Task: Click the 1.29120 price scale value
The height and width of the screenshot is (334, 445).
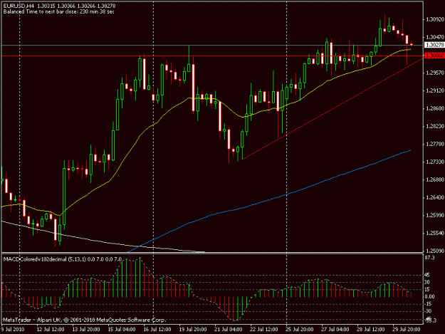Action: [434, 91]
